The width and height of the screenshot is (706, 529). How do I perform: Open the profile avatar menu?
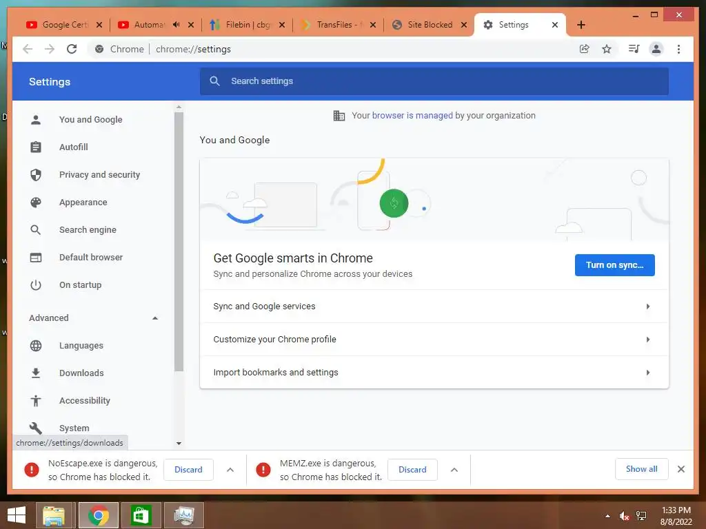pos(656,49)
